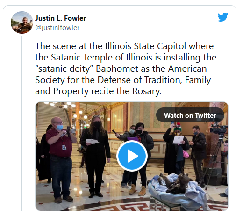Image resolution: width=250 pixels, height=211 pixels.
Task: Click the "Tradition, Family" text in tweet
Action: [178, 80]
